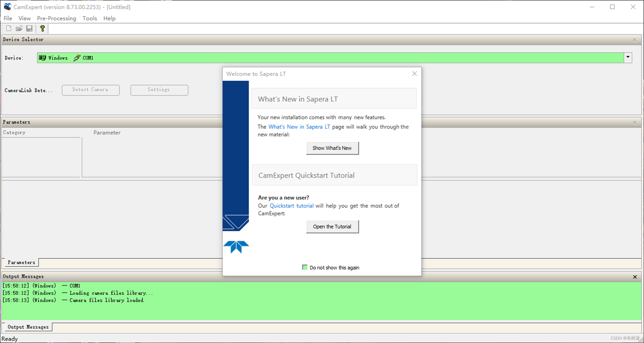Open the View menu
This screenshot has height=343, width=644.
25,18
